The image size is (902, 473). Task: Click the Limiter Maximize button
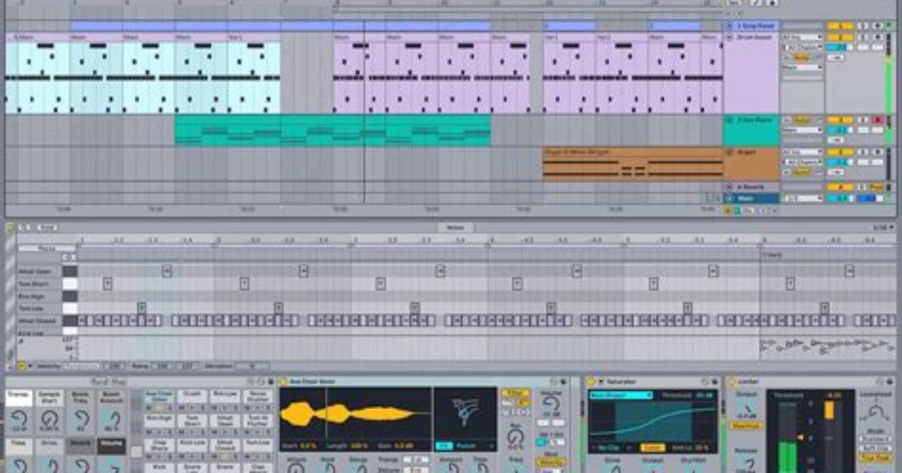pos(746,426)
